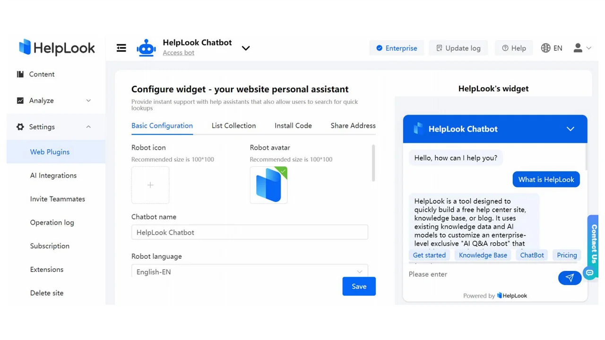605x340 pixels.
Task: Click the Save button
Action: pos(359,286)
